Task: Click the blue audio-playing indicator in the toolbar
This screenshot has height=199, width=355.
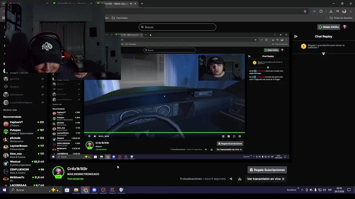Action: [x=314, y=11]
